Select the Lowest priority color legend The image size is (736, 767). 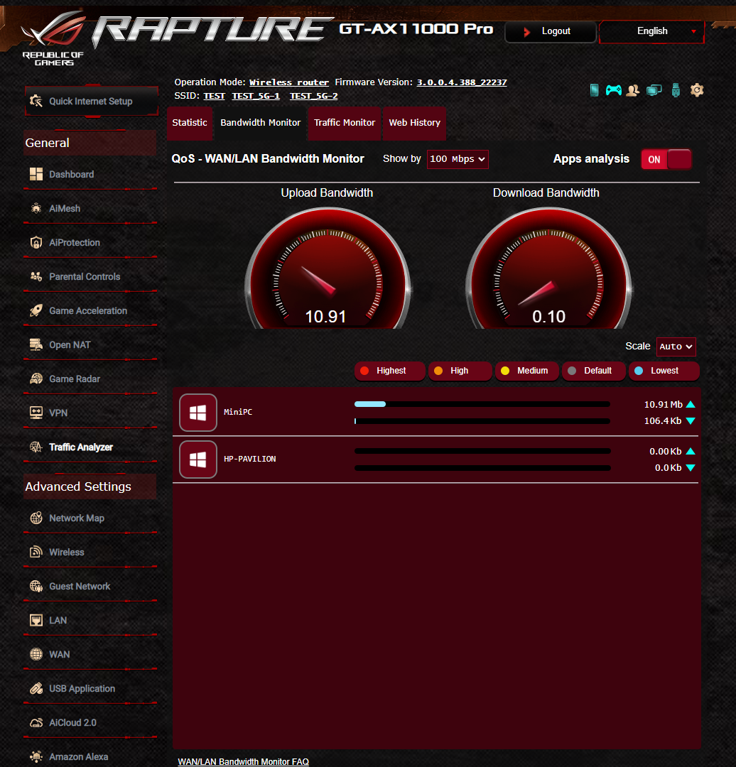point(664,371)
